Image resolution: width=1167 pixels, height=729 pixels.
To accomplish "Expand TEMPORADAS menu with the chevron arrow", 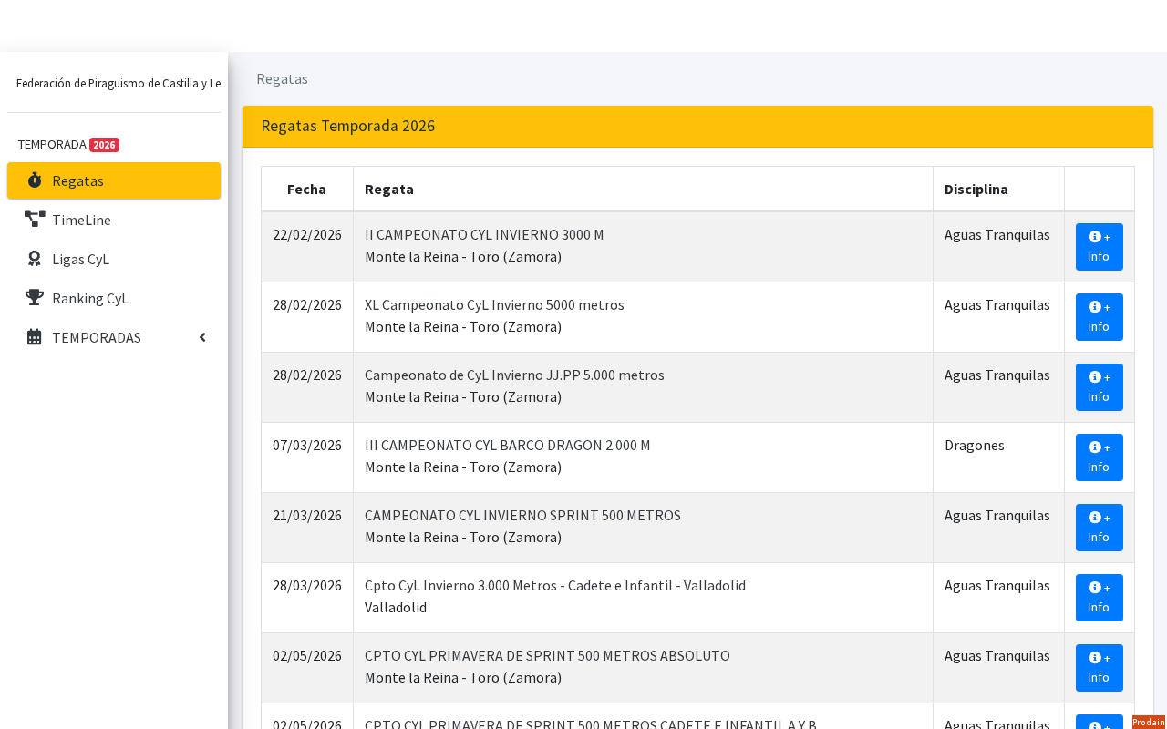I will (x=202, y=337).
